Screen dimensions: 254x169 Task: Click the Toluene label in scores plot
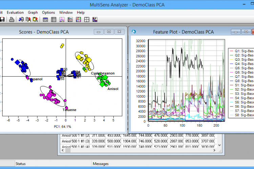[x=69, y=110]
